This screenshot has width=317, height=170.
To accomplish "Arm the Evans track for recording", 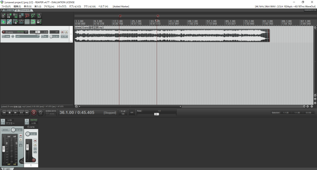I will (x=3, y=32).
